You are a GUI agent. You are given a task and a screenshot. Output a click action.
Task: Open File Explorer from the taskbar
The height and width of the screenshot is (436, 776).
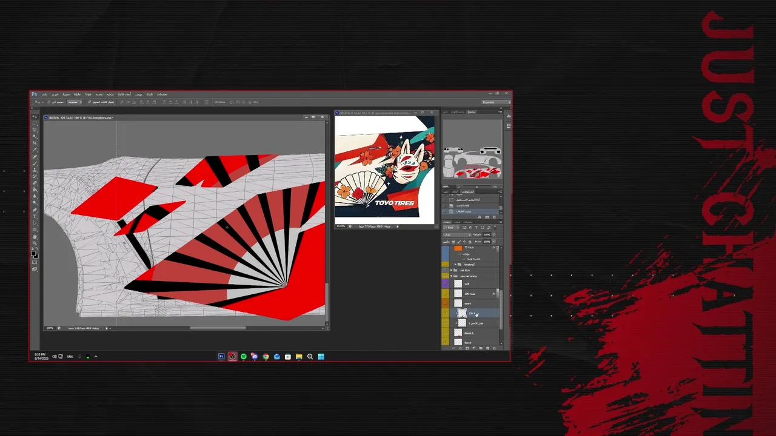click(299, 357)
